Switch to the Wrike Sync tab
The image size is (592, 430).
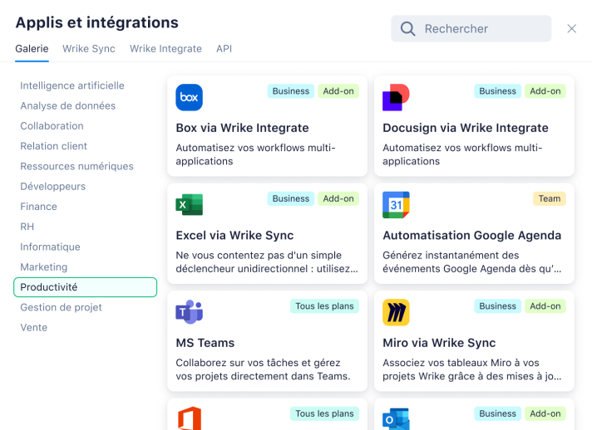point(89,49)
